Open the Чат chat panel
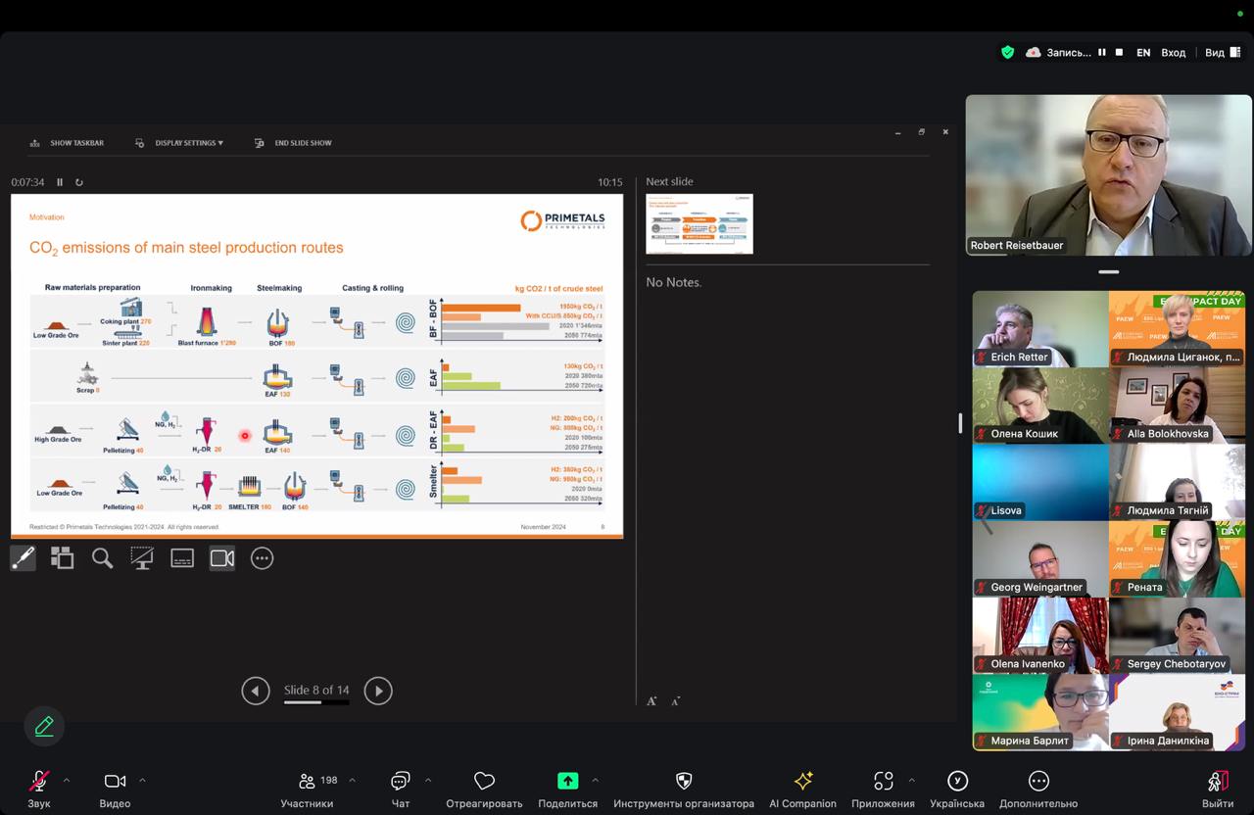Viewport: 1254px width, 815px height. [400, 789]
